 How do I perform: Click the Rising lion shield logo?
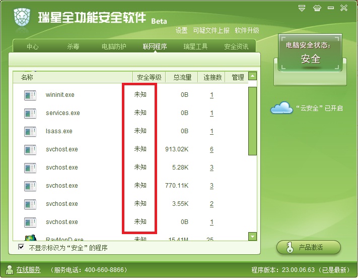click(x=22, y=18)
